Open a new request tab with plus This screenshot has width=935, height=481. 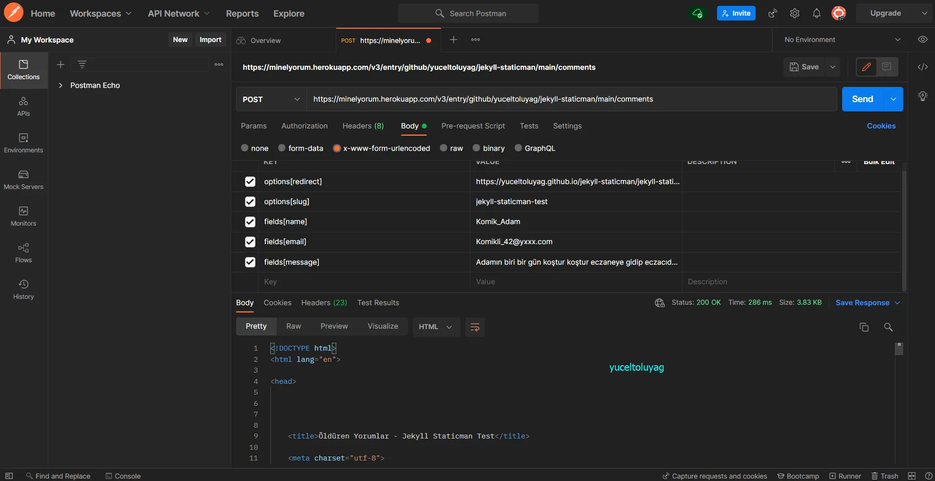pos(454,40)
